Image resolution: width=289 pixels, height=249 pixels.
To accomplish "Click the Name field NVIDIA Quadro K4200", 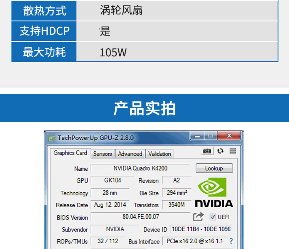I will (140, 168).
